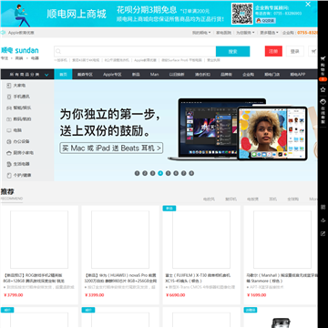The image size is (328, 328).
Task: Open the 家电医院 link
Action: 223,33
